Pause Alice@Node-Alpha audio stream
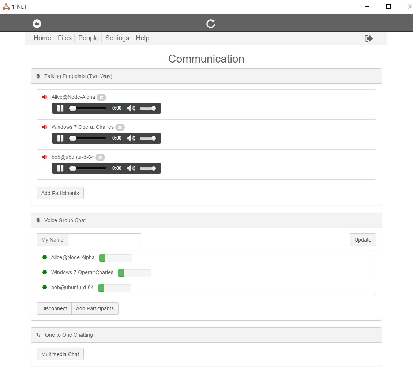The image size is (413, 374). 60,108
